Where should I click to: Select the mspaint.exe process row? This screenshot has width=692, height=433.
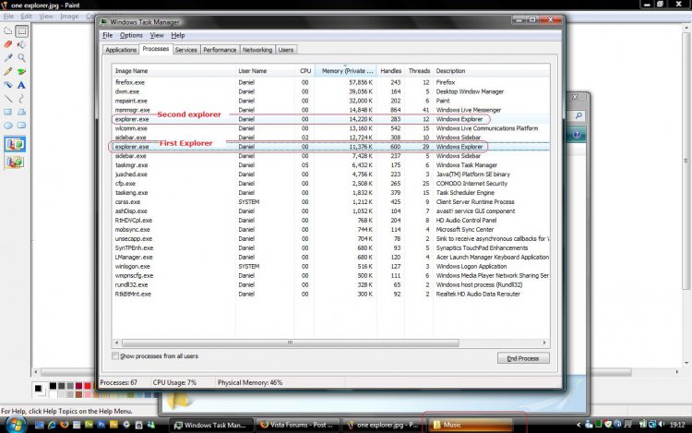tap(331, 101)
